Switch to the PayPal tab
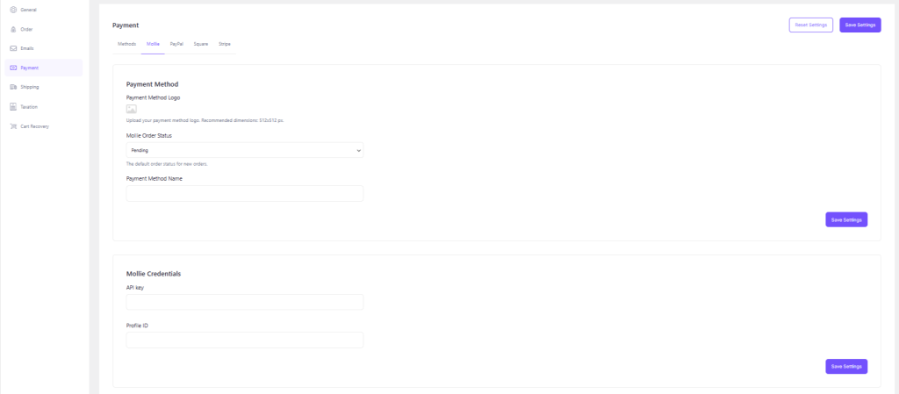Viewport: 899px width, 394px height. 176,44
